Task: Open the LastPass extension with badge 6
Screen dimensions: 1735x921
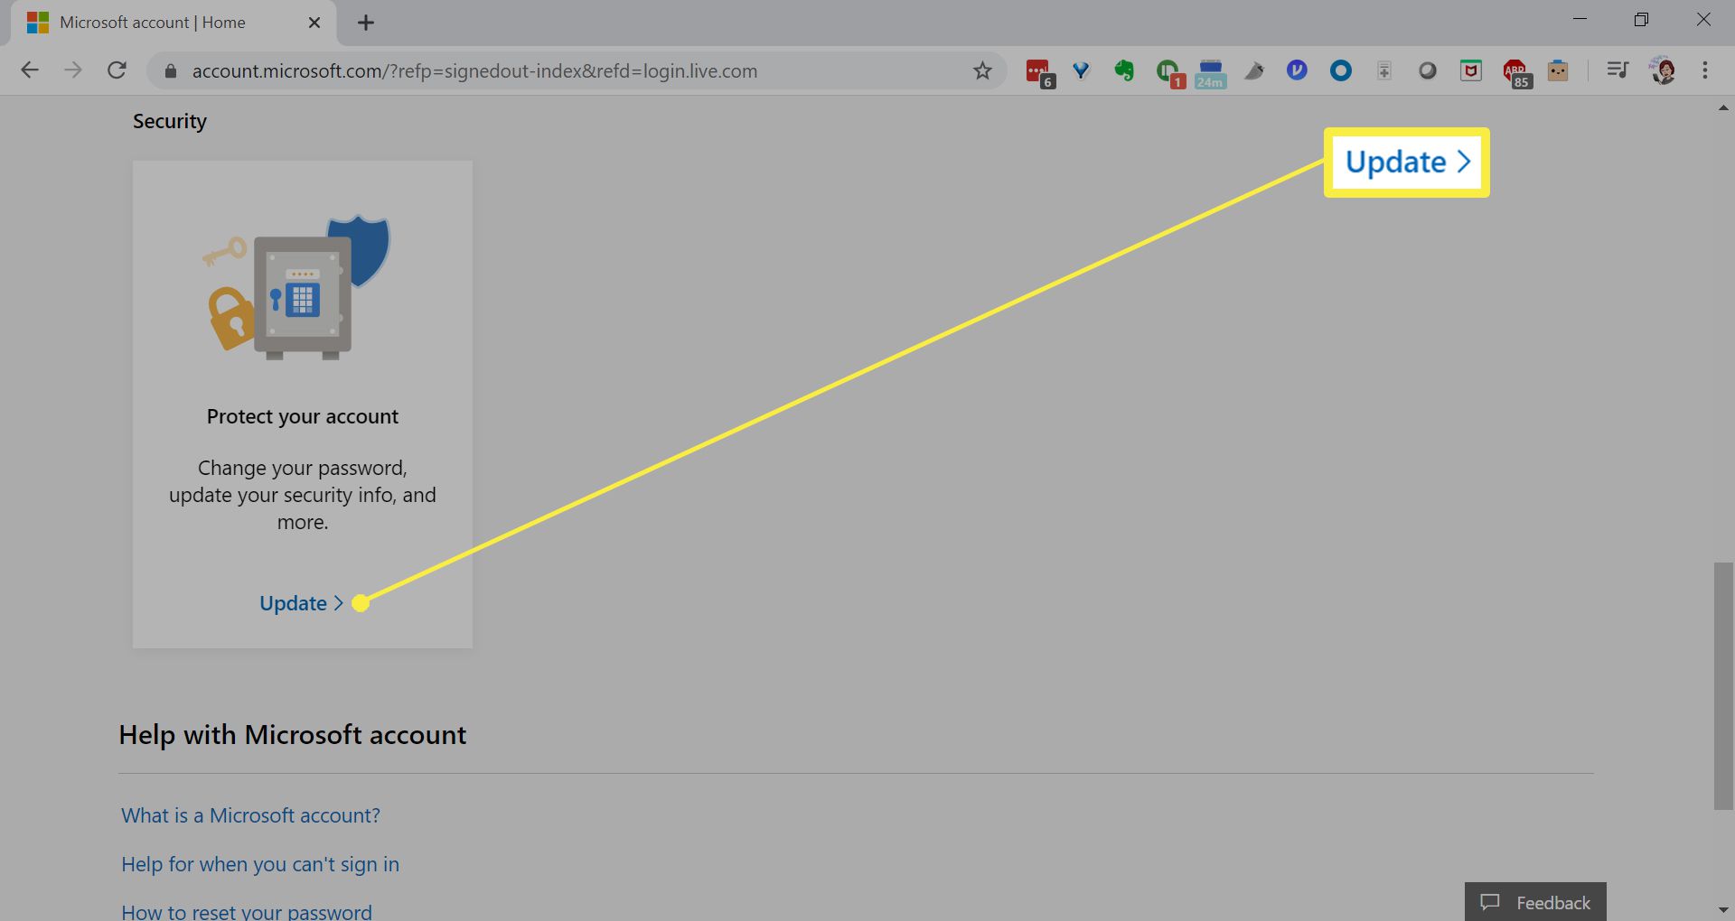Action: tap(1039, 72)
